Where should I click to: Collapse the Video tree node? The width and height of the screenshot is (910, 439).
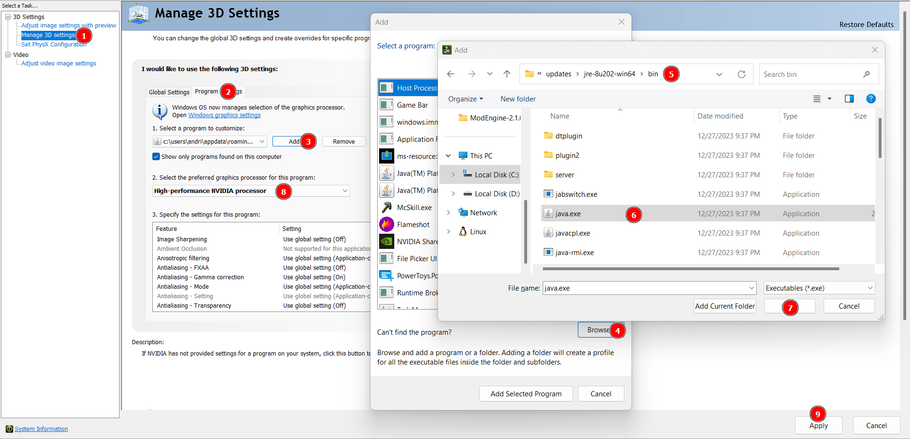8,55
